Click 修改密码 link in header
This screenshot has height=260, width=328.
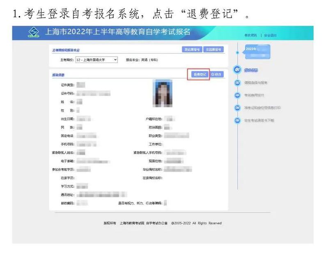click(250, 35)
